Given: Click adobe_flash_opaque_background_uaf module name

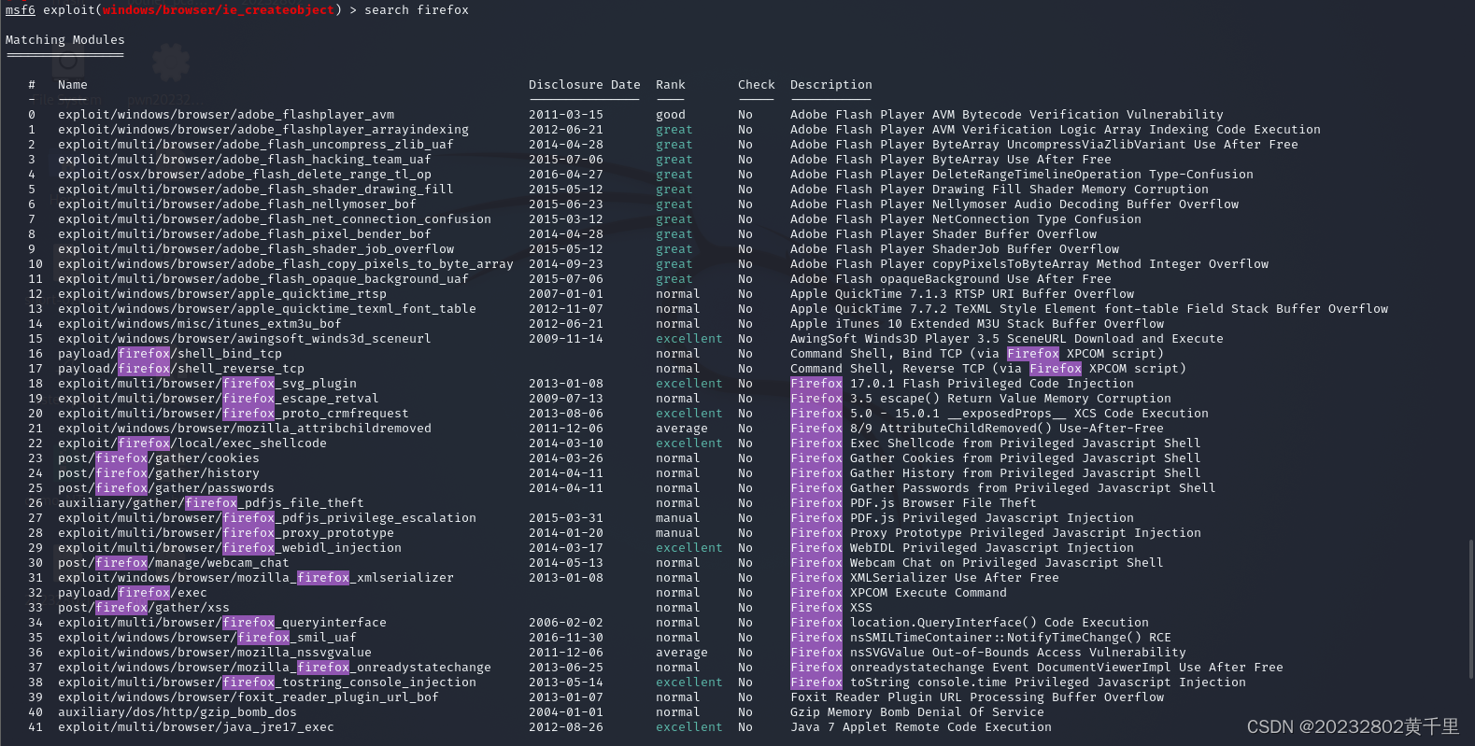Looking at the screenshot, I should click(263, 279).
